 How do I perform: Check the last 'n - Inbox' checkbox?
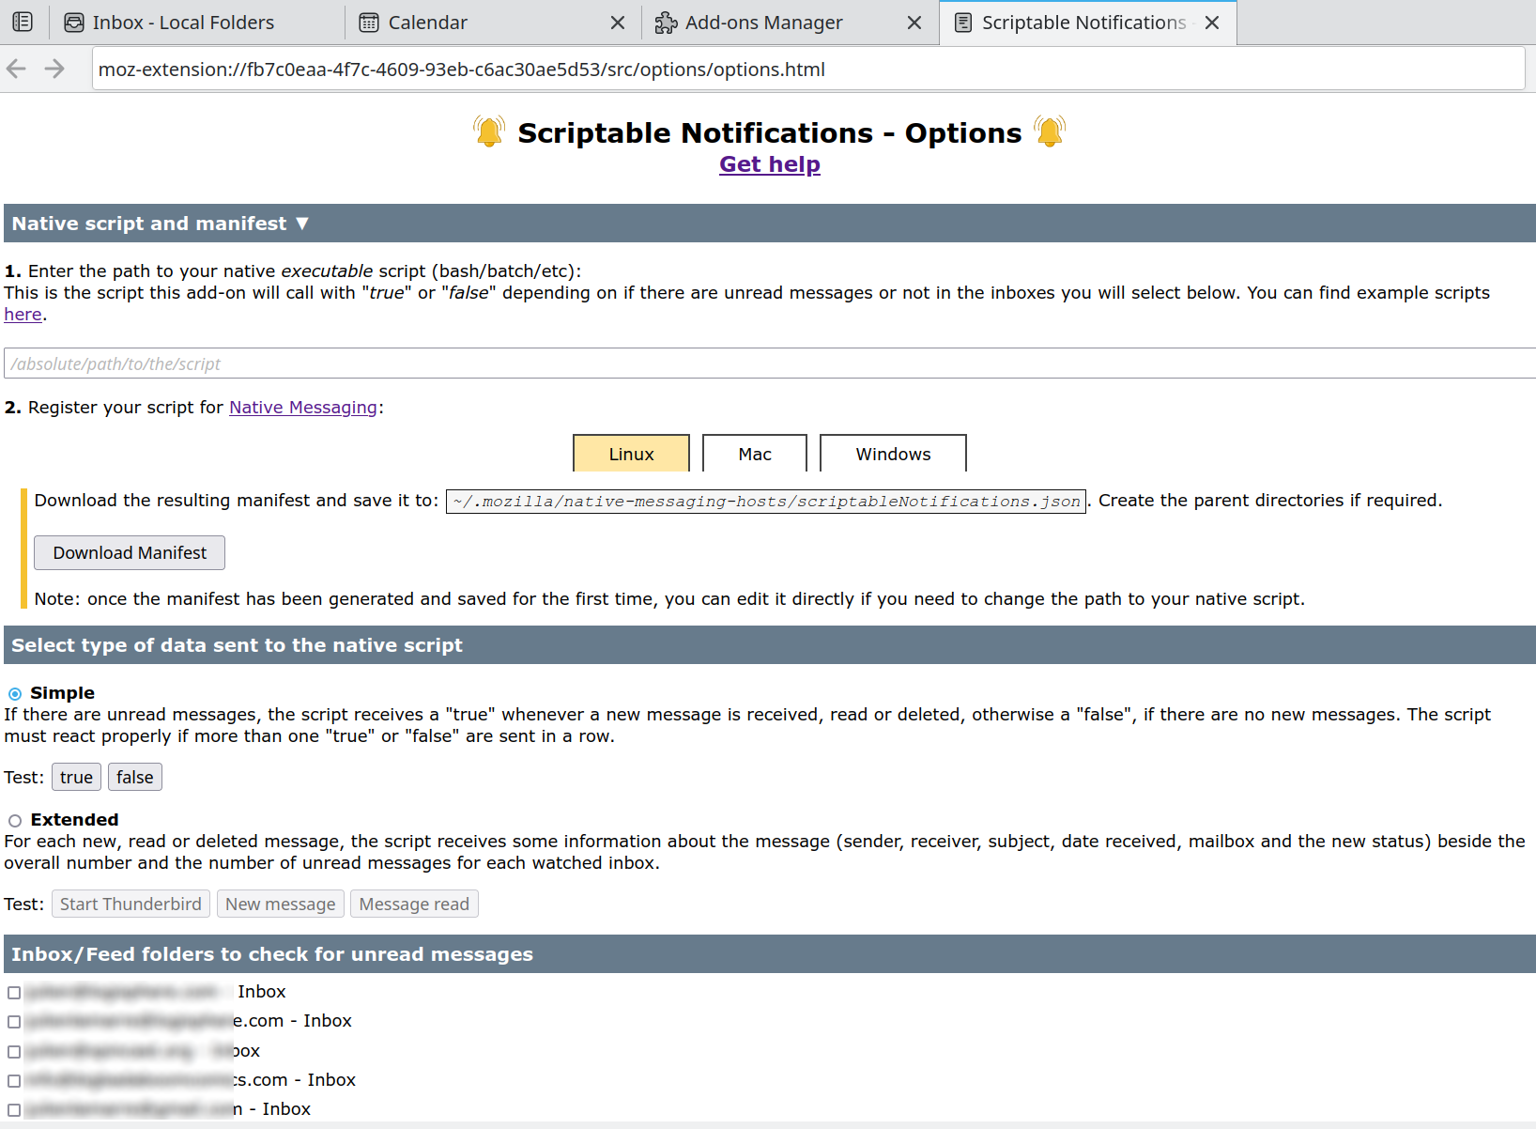tap(14, 1110)
